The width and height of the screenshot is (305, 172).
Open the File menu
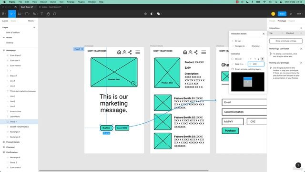pyautogui.click(x=20, y=2)
